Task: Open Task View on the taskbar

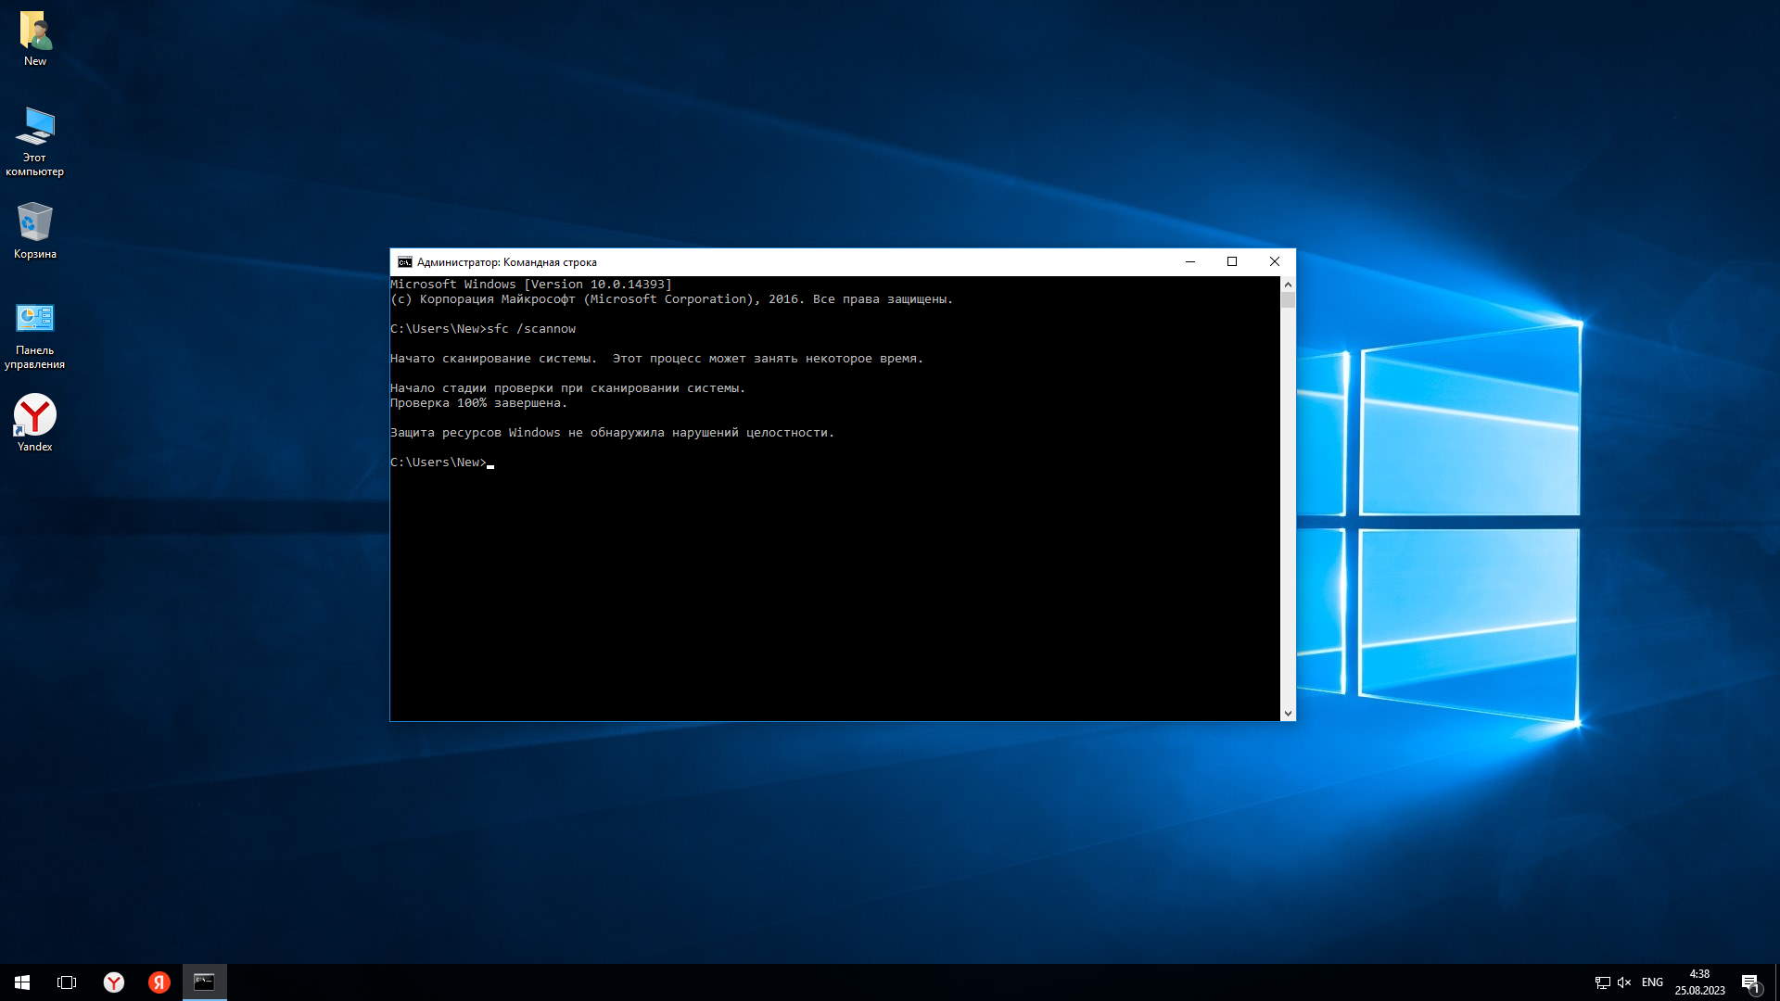Action: pos(67,982)
